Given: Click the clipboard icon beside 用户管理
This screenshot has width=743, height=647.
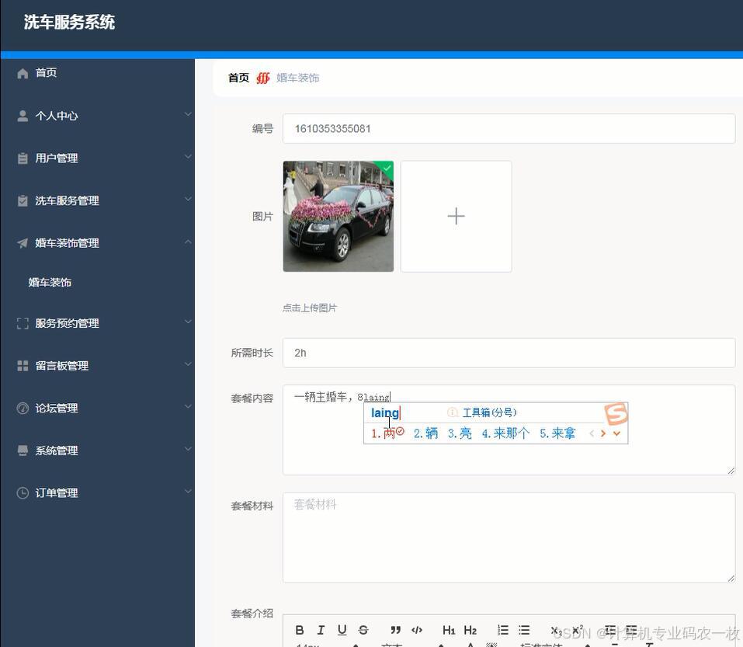Looking at the screenshot, I should pos(23,158).
